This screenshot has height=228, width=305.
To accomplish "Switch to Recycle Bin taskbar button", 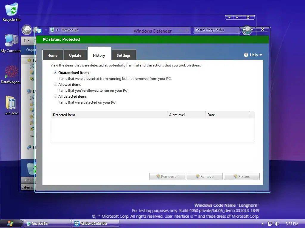I will [x=47, y=224].
